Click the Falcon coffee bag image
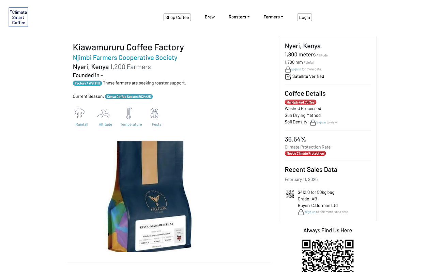This screenshot has height=272, width=443. point(150,196)
